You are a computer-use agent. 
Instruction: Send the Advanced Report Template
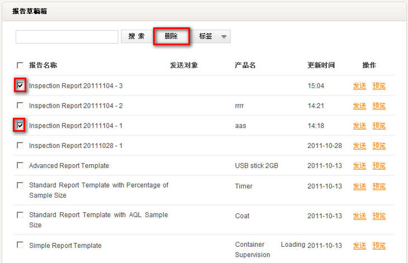[x=359, y=166]
